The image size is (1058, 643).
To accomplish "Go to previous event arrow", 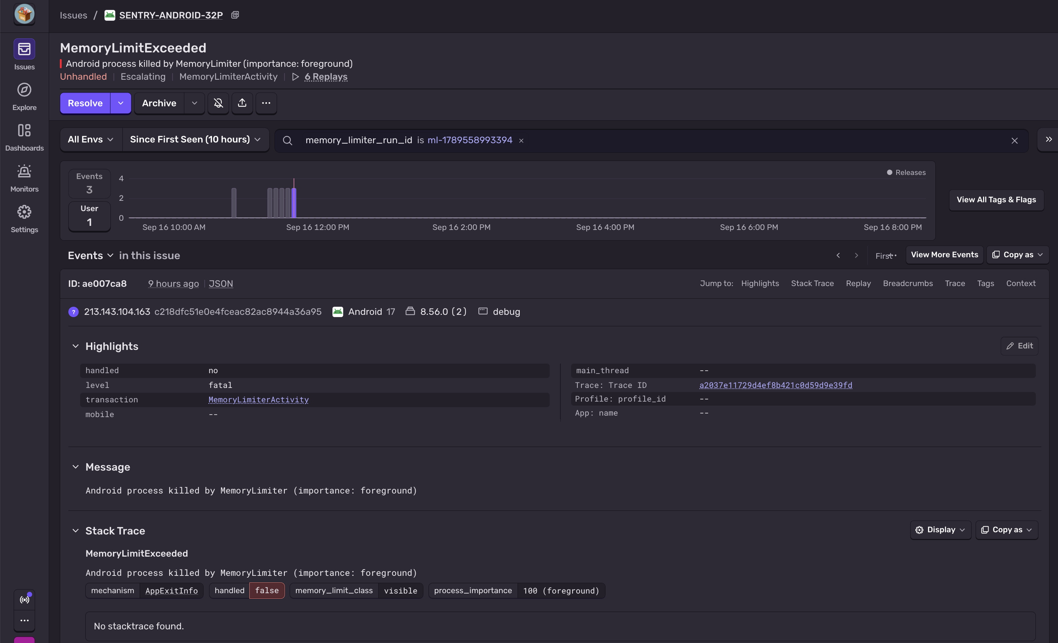I will click(838, 255).
